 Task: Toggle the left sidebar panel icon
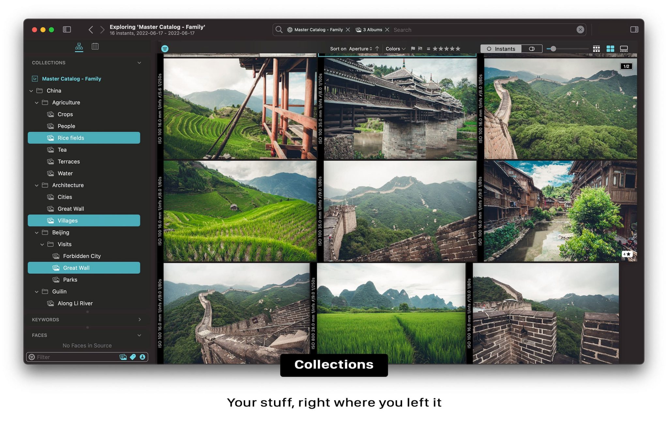pyautogui.click(x=67, y=30)
